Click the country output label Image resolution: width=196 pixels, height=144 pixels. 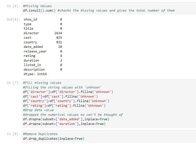pos(30,42)
